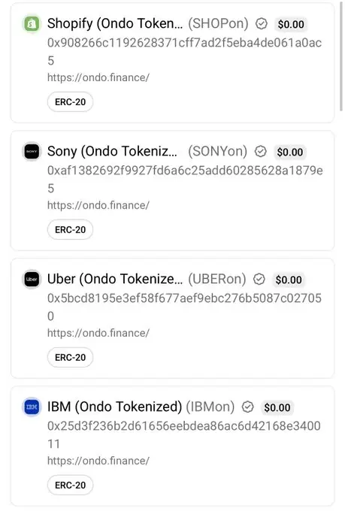The width and height of the screenshot is (345, 511).
Task: Click the Shopify token logo icon
Action: click(32, 23)
